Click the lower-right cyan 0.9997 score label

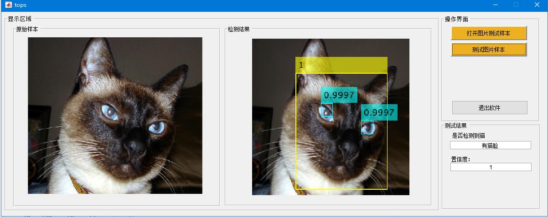click(379, 112)
